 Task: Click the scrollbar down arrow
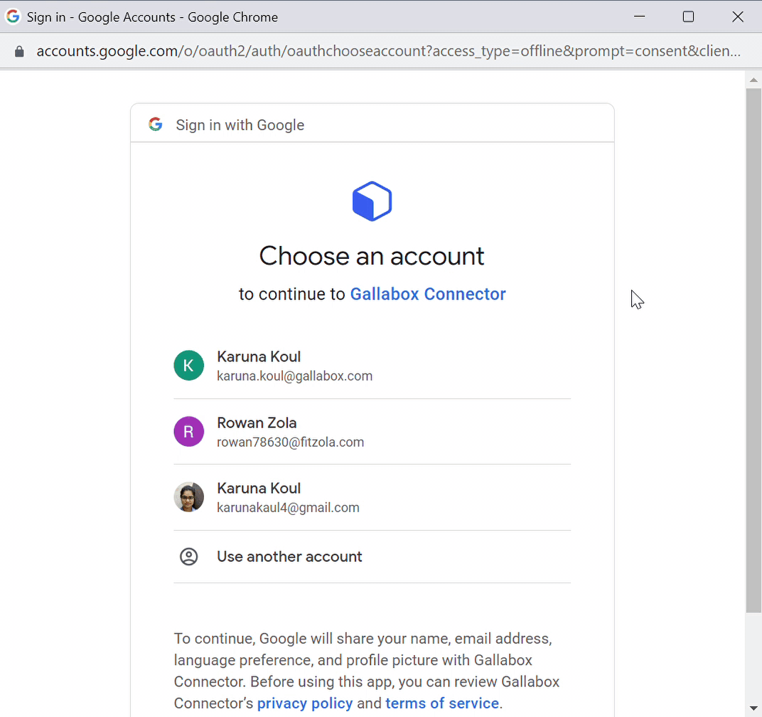pyautogui.click(x=753, y=708)
